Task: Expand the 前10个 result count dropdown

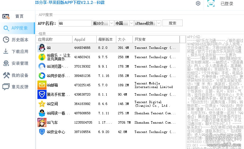Action: click(111, 23)
